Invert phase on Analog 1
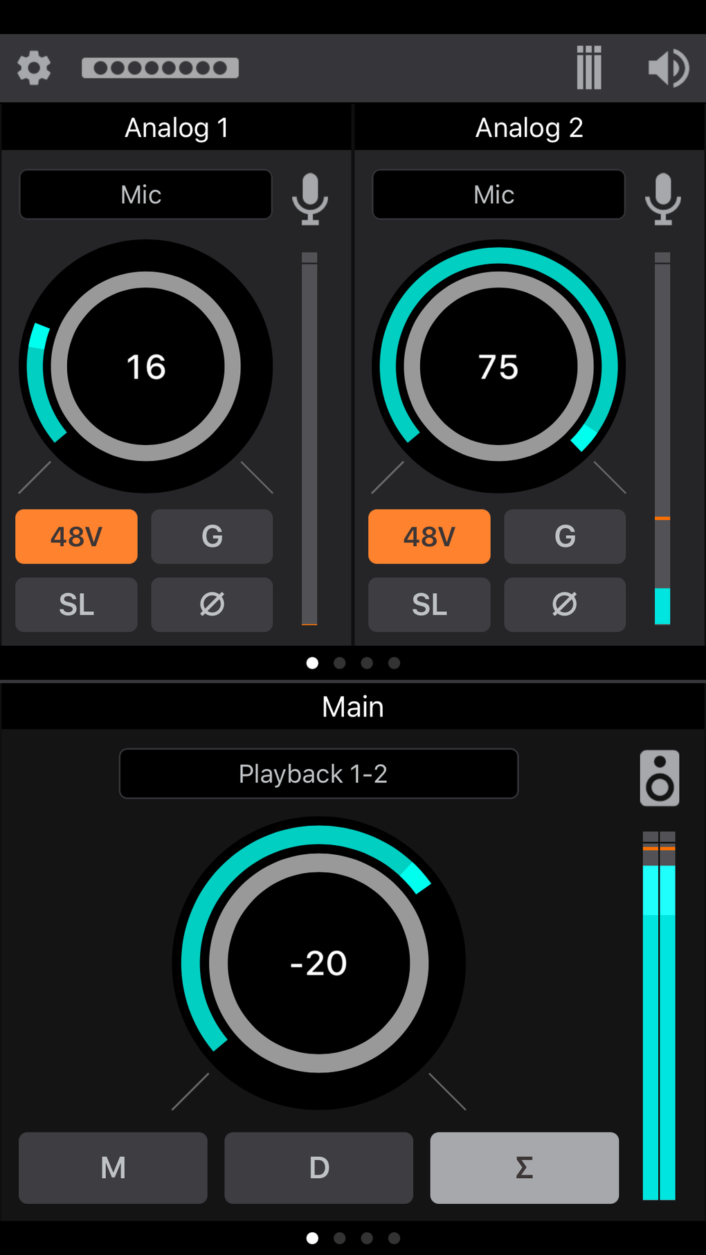706x1255 pixels. pos(212,604)
